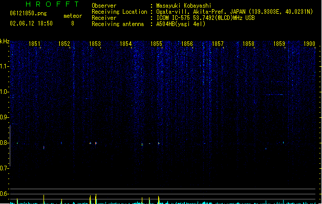Click the meteor label

[73, 16]
